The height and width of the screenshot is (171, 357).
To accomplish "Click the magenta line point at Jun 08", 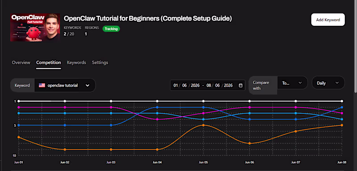I will [x=342, y=113].
